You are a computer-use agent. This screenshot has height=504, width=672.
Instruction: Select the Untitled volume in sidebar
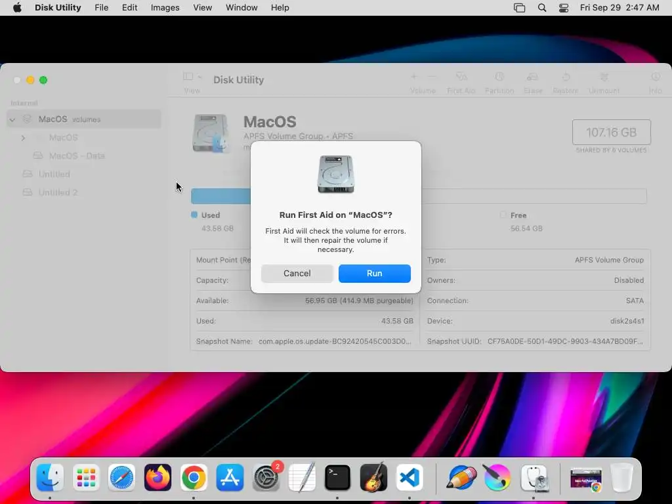click(54, 174)
